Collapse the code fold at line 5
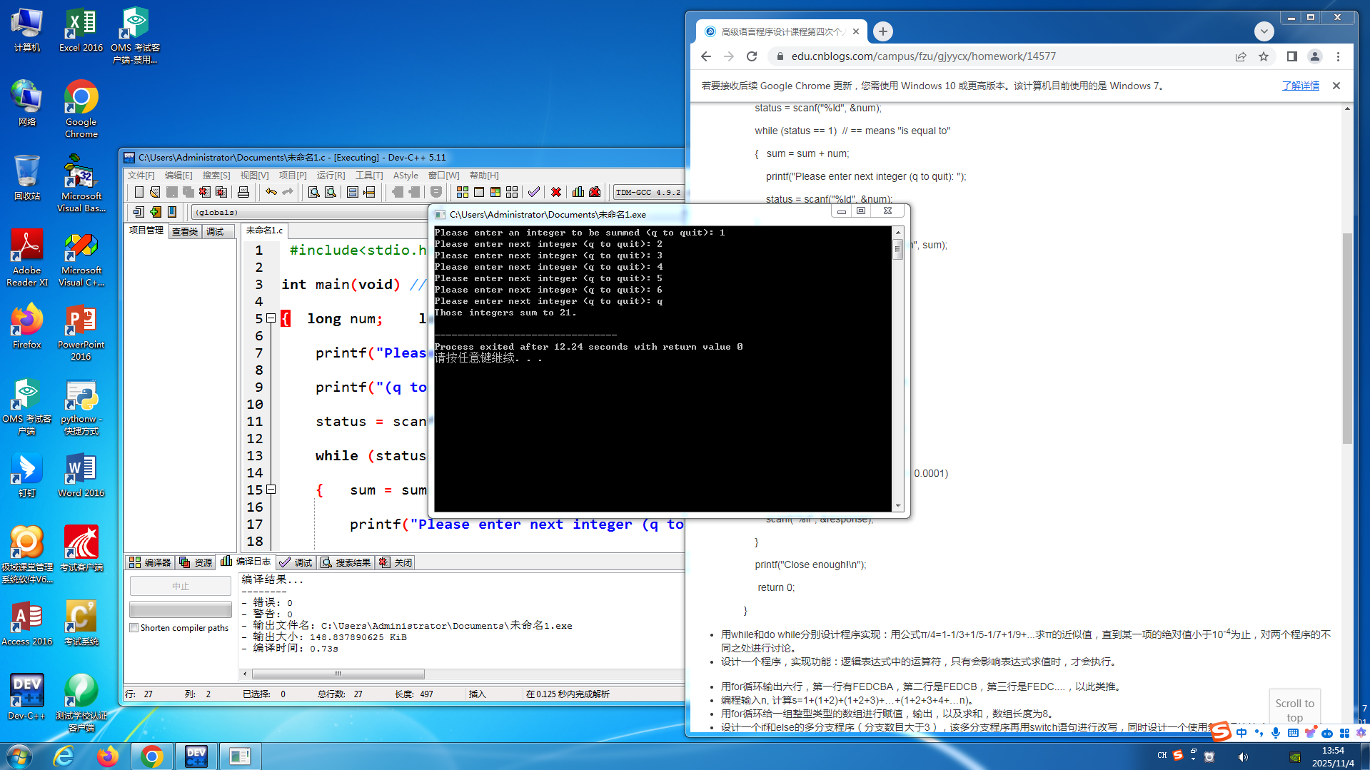The image size is (1370, 770). click(x=271, y=318)
